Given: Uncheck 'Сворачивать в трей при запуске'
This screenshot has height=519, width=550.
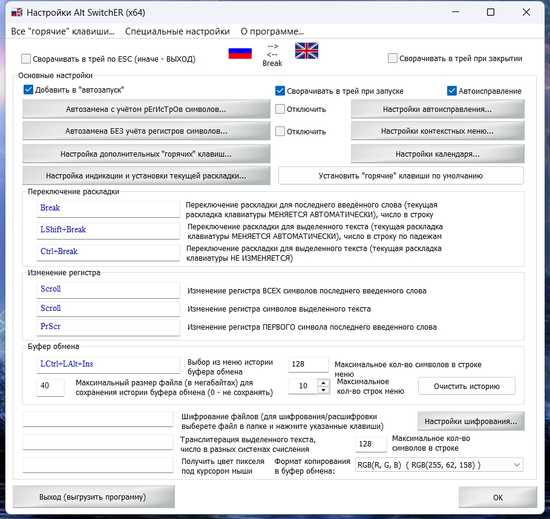Looking at the screenshot, I should 280,91.
